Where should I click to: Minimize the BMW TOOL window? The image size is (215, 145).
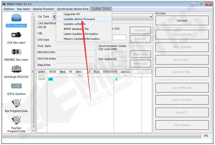194,4
